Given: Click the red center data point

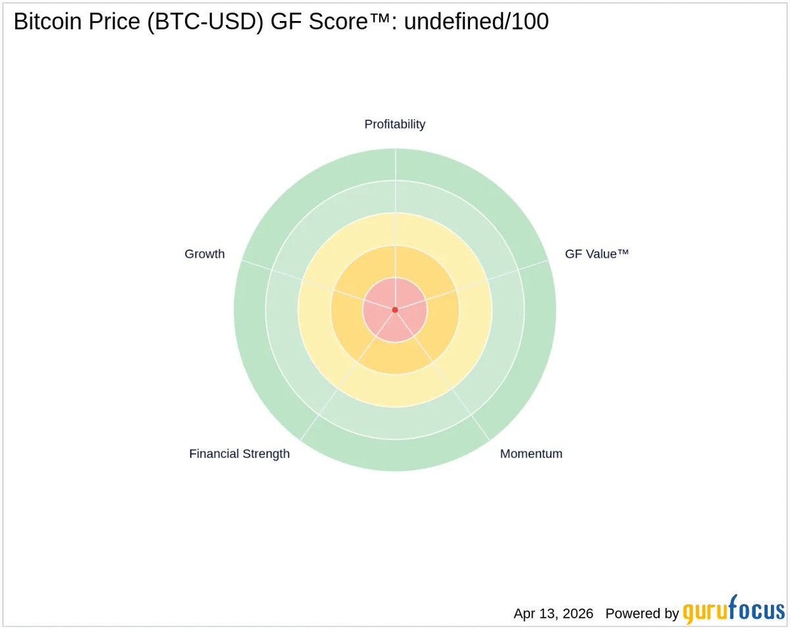Looking at the screenshot, I should pos(395,310).
